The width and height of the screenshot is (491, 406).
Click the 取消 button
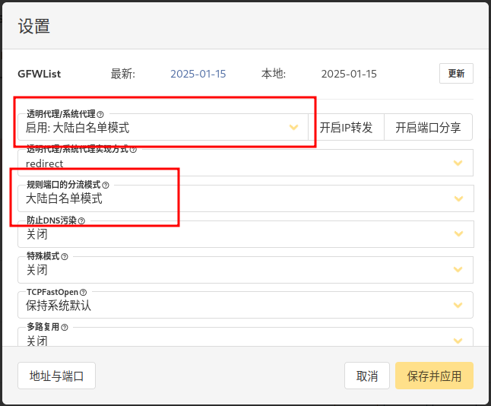(x=367, y=376)
